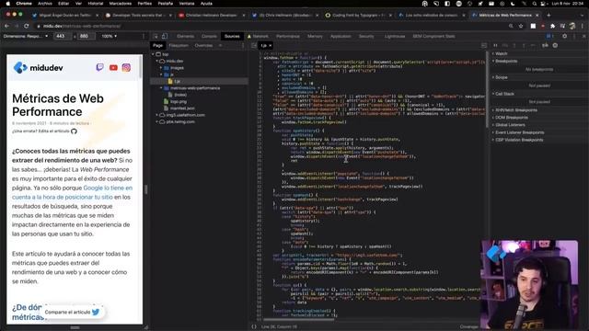Click the viewport width field 443

click(64, 37)
